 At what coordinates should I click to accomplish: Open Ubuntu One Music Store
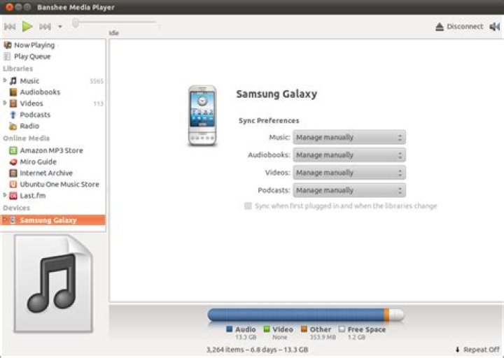pos(59,185)
